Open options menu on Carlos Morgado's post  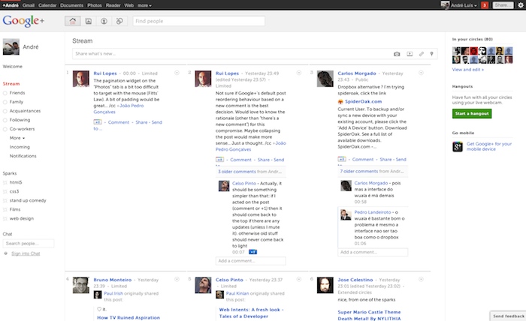coord(425,73)
